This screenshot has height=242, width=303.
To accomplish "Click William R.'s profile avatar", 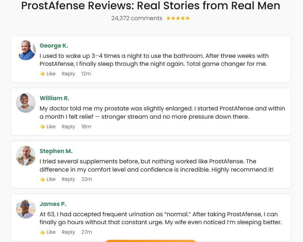I will click(26, 103).
